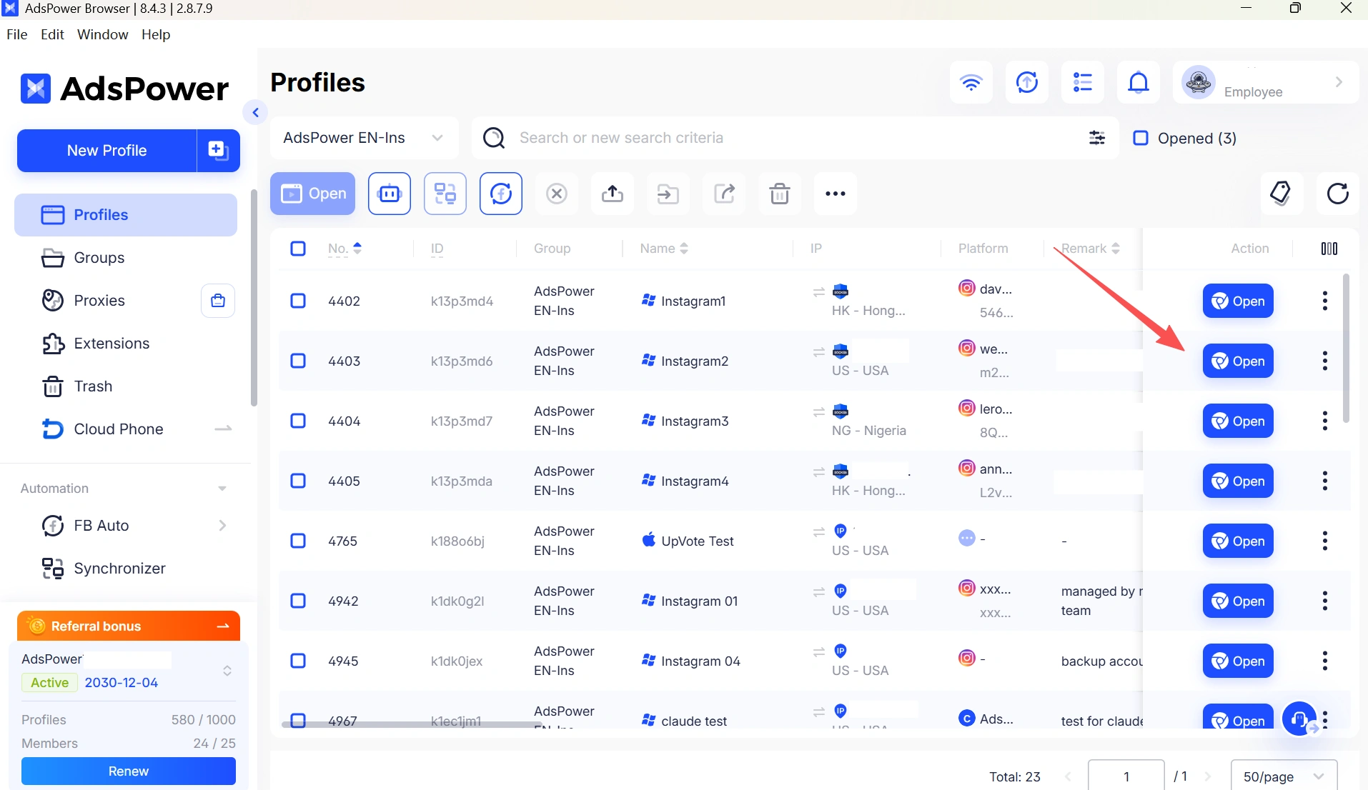Collapse the Automation section
This screenshot has width=1368, height=790.
click(222, 489)
